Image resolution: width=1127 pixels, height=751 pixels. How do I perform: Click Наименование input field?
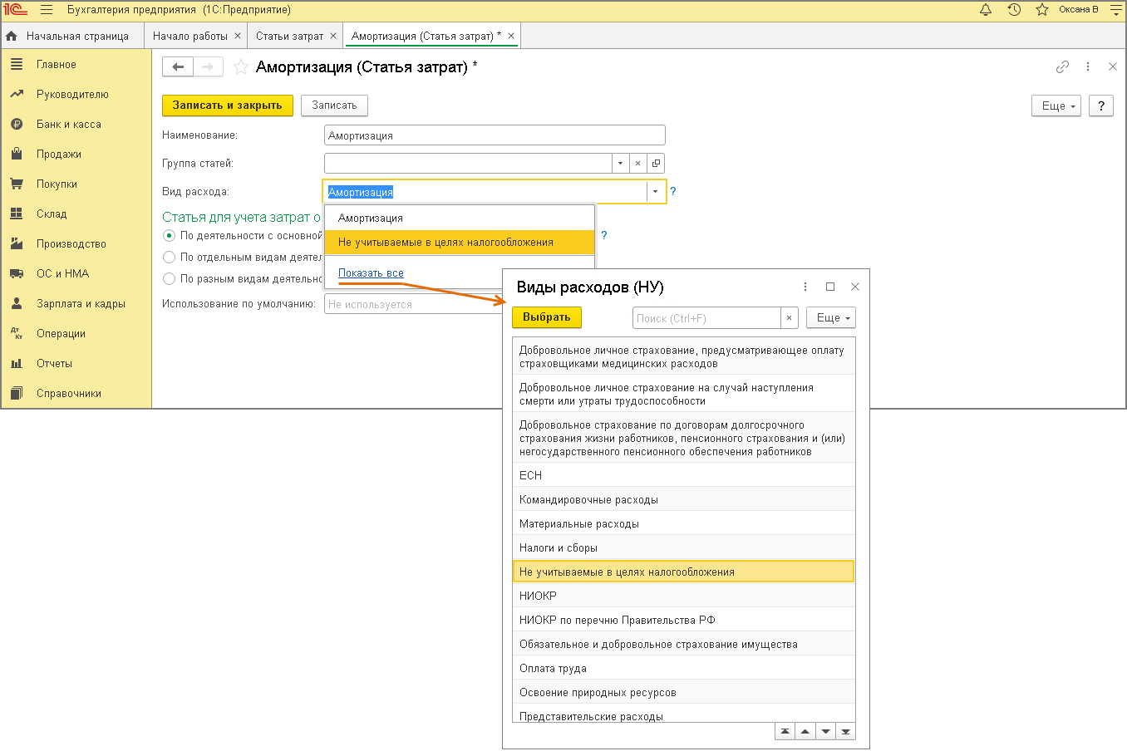click(495, 135)
